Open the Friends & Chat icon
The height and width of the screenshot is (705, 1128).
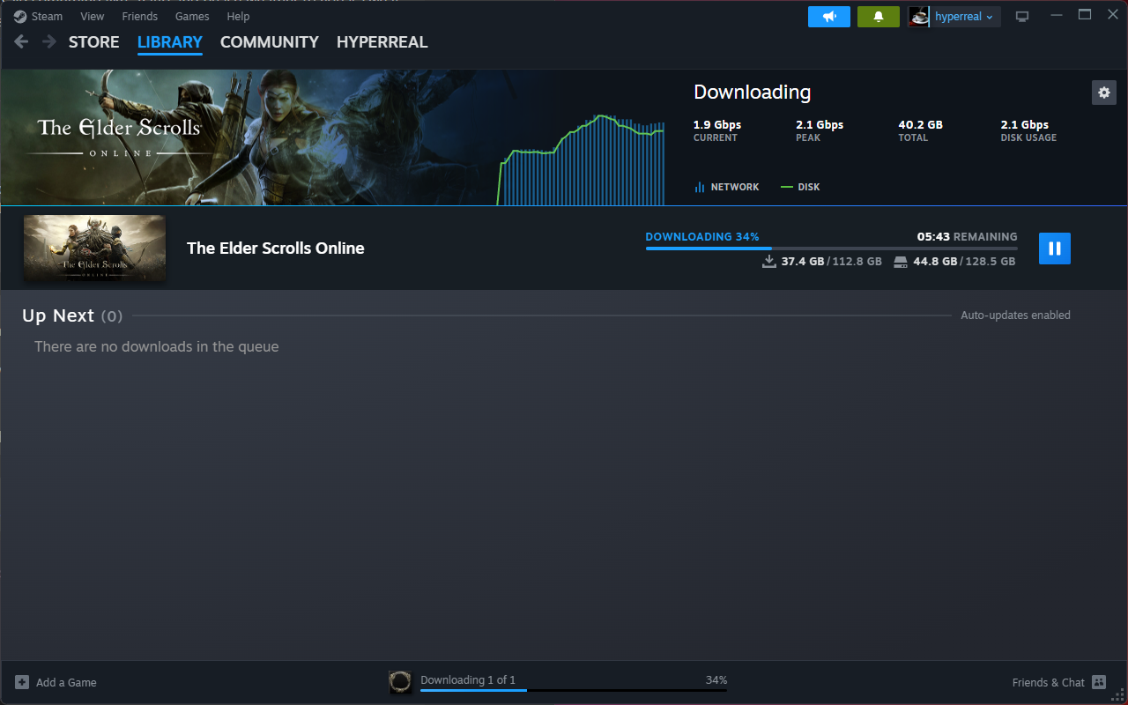tap(1098, 682)
